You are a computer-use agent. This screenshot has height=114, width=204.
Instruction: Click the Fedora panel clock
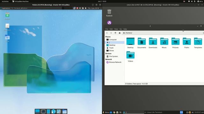pos(93,8)
